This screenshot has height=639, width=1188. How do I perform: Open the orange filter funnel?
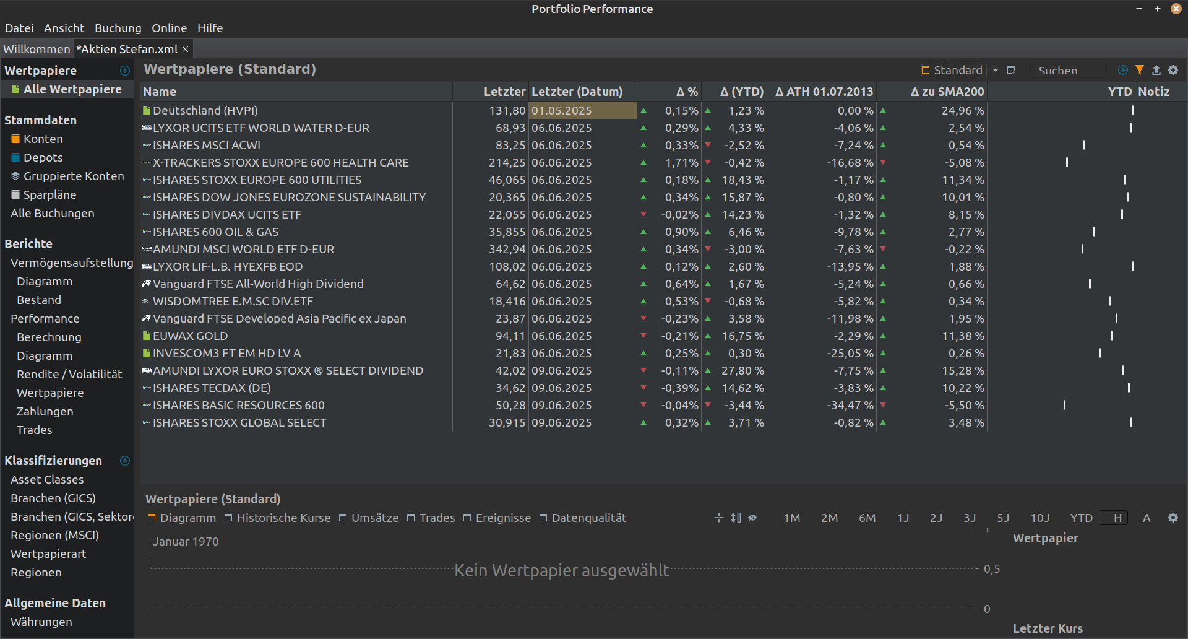1140,70
